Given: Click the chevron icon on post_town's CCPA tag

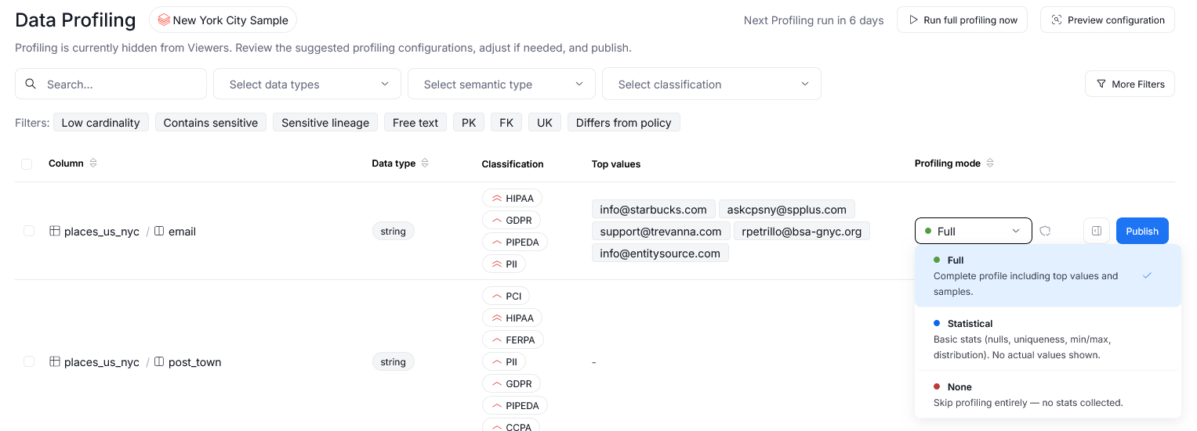Looking at the screenshot, I should tap(496, 427).
